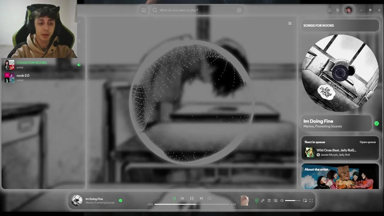The image size is (384, 216).
Task: Open the menu icon above the visualizer
Action: [290, 23]
